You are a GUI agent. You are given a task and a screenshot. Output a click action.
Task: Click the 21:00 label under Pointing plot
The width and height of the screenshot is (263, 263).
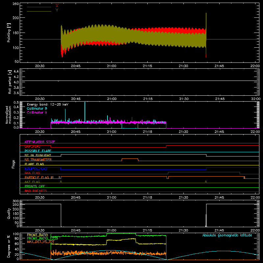tap(111, 66)
